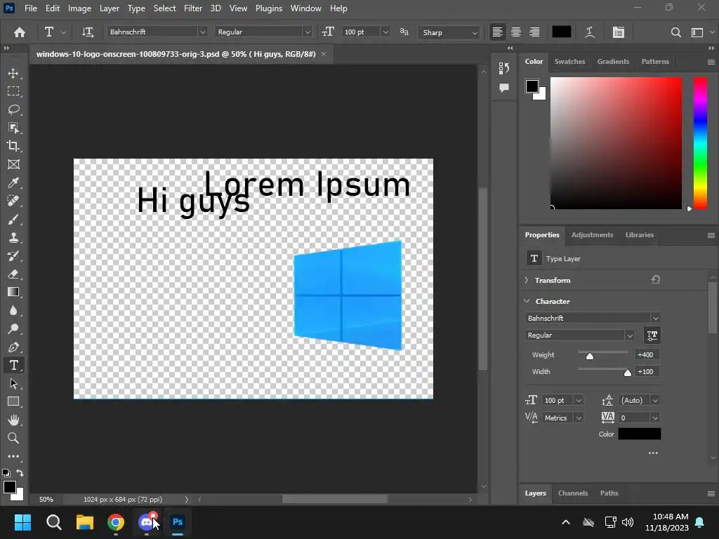Toggle the Character and Paragraph panels
This screenshot has width=719, height=539.
coord(618,32)
